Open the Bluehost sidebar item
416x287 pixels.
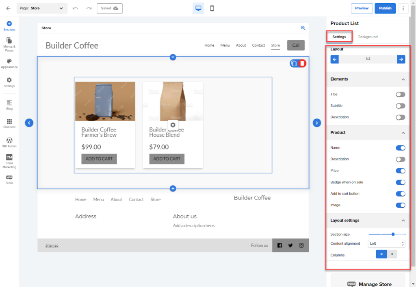9,124
